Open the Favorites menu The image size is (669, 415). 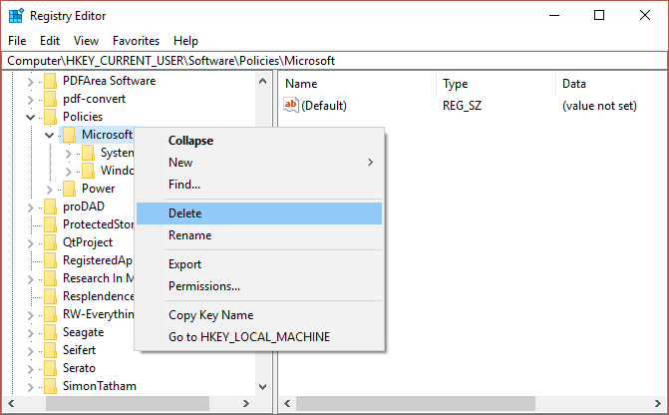(x=136, y=41)
